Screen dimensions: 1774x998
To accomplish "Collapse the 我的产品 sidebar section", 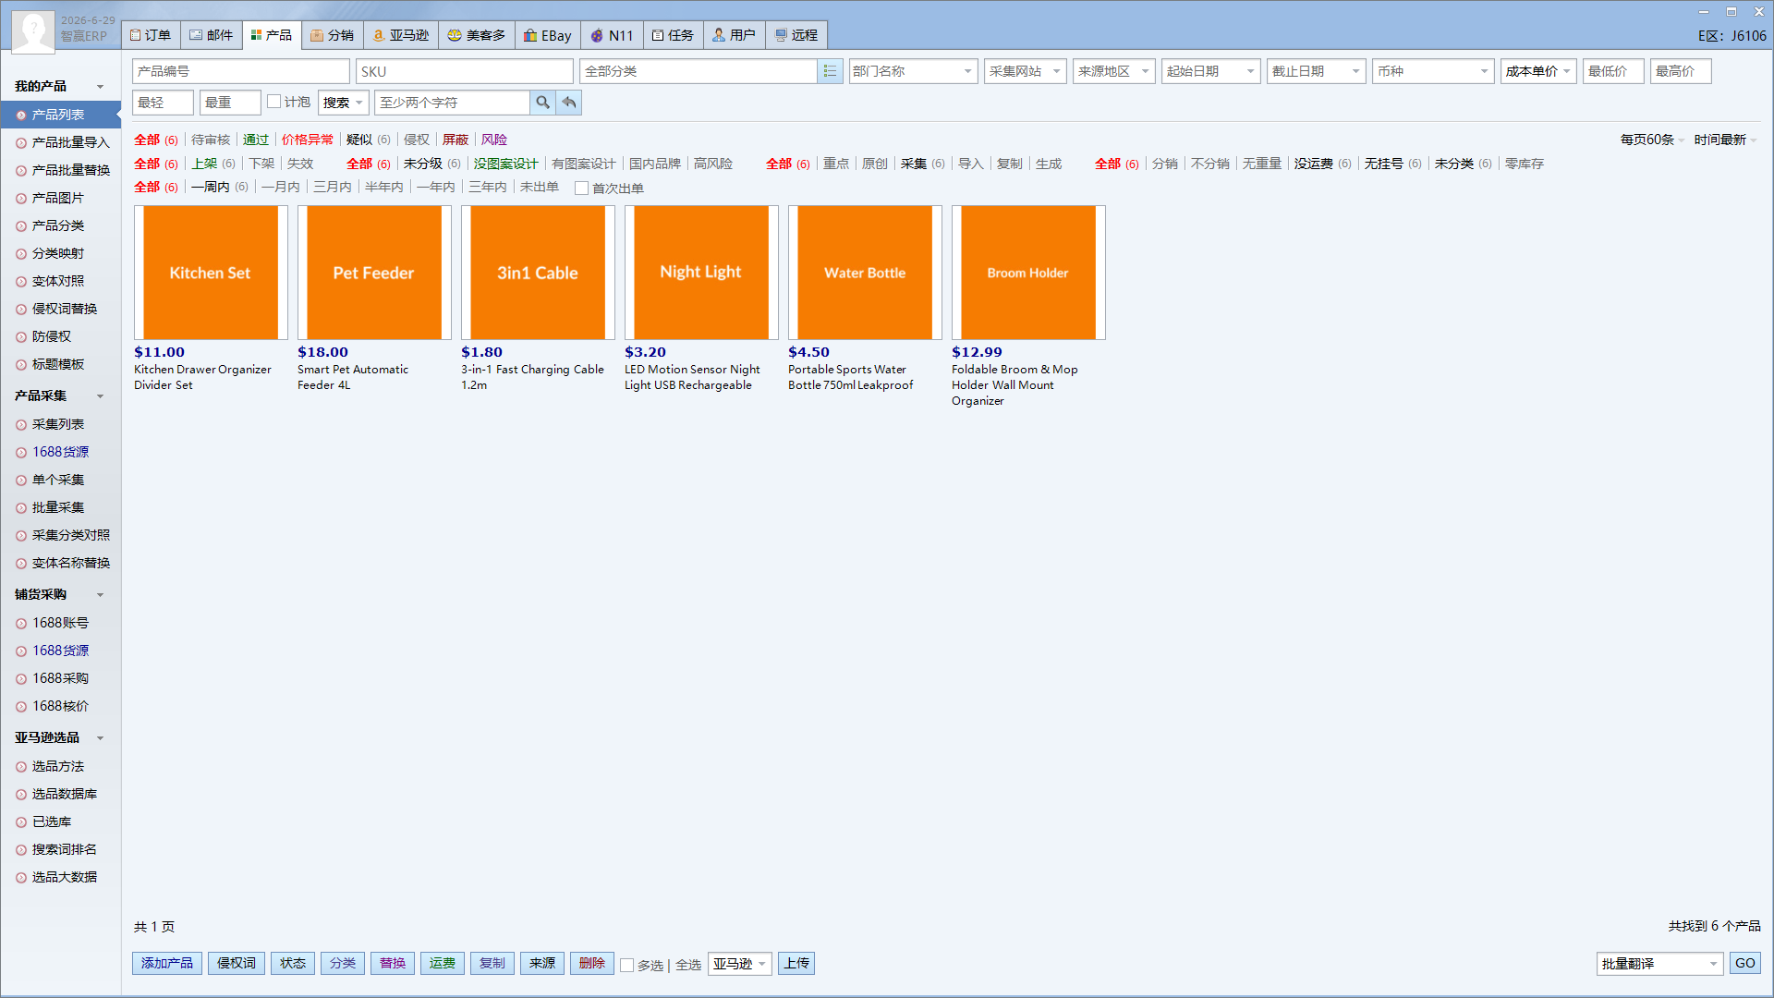I will coord(100,87).
